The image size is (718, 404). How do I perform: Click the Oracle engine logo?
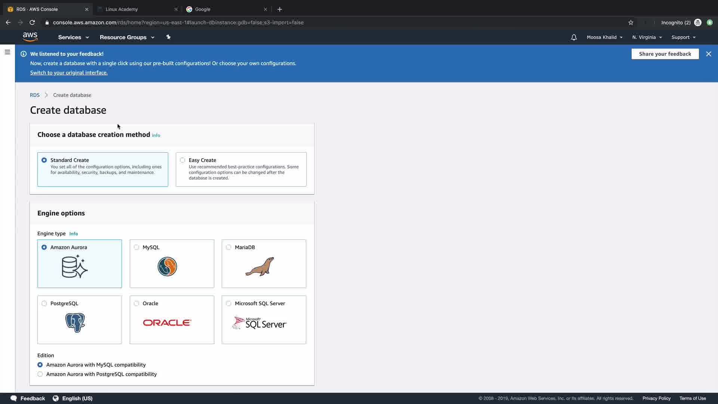167,322
